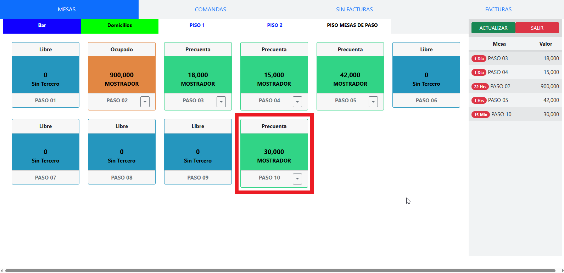
Task: Select occupied table showing 900,000
Action: [122, 75]
